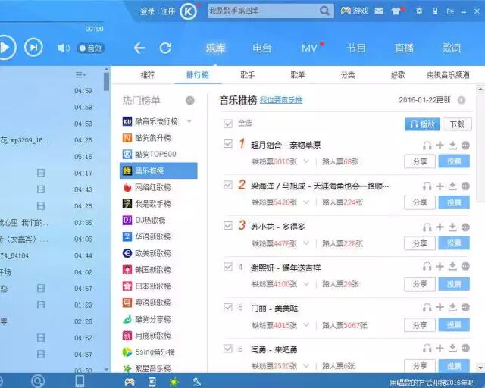Download 超月组合 song with download icon
Screen dimensions: 485x388
point(452,145)
